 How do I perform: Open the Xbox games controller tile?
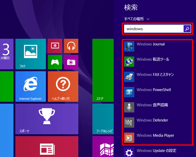pyautogui.click(x=55, y=62)
